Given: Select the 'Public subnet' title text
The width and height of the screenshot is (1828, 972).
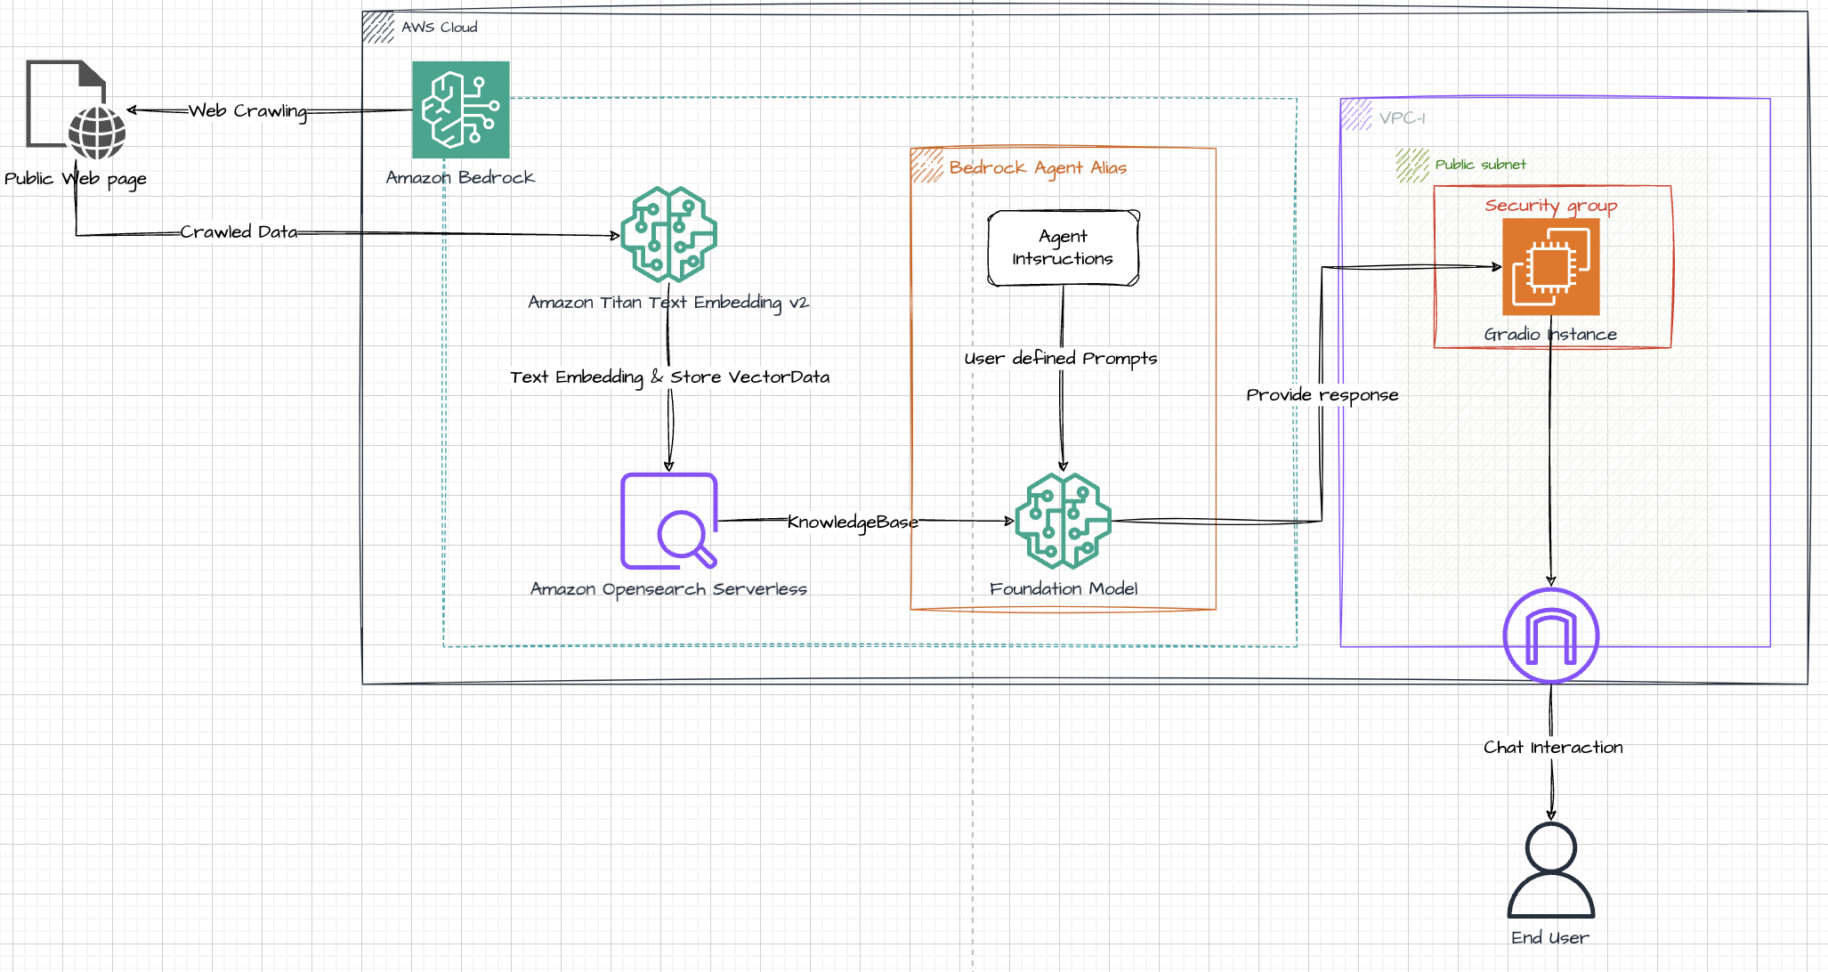Looking at the screenshot, I should [x=1480, y=165].
